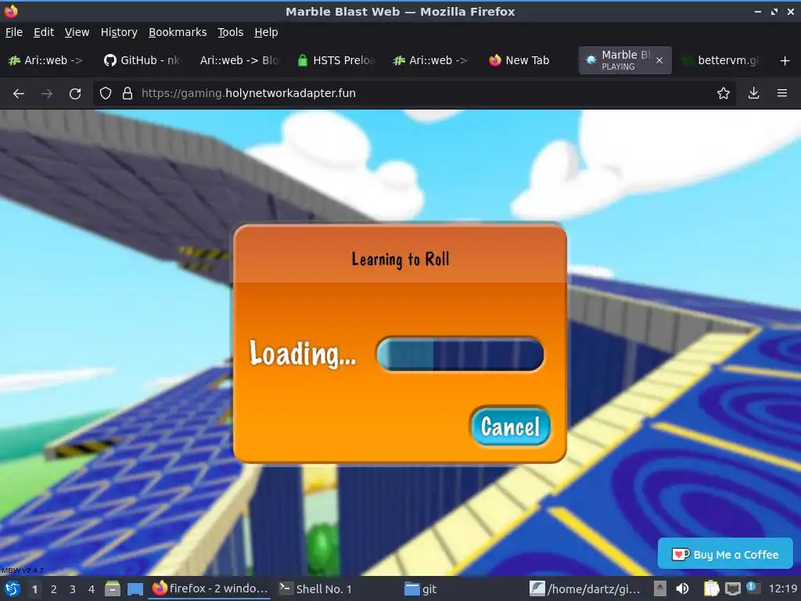Switch to Ari::web -> Blog tab
Viewport: 801px width, 601px height.
pyautogui.click(x=239, y=60)
